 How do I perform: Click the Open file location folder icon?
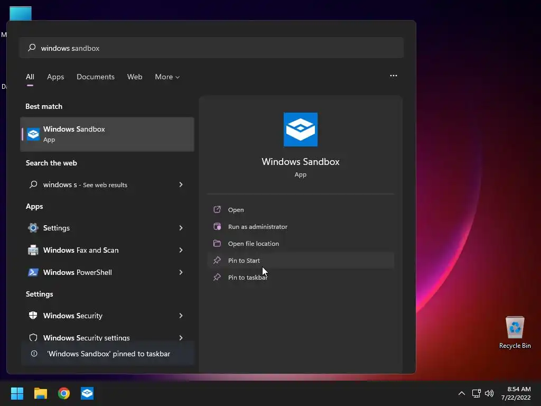click(217, 243)
